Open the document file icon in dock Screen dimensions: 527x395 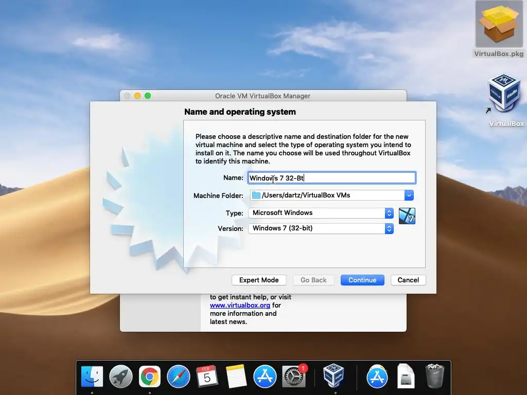coord(406,376)
